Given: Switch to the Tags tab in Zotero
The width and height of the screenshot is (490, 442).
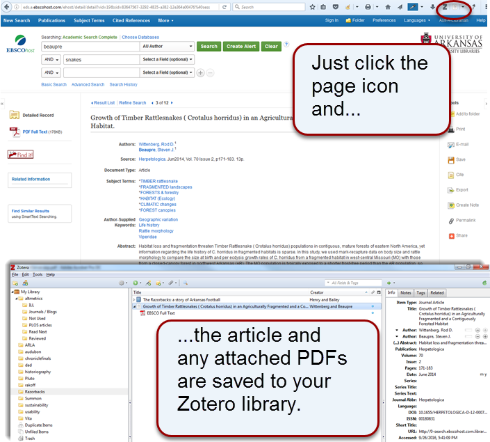Looking at the screenshot, I should (420, 293).
